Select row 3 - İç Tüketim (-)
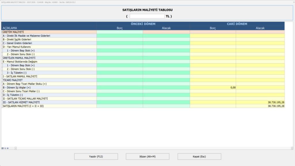The width and height of the screenshot is (295, 166). (143, 73)
